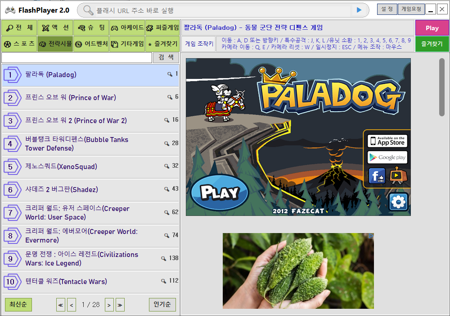
Task: Select the 전체 (All) category tab
Action: [x=19, y=28]
